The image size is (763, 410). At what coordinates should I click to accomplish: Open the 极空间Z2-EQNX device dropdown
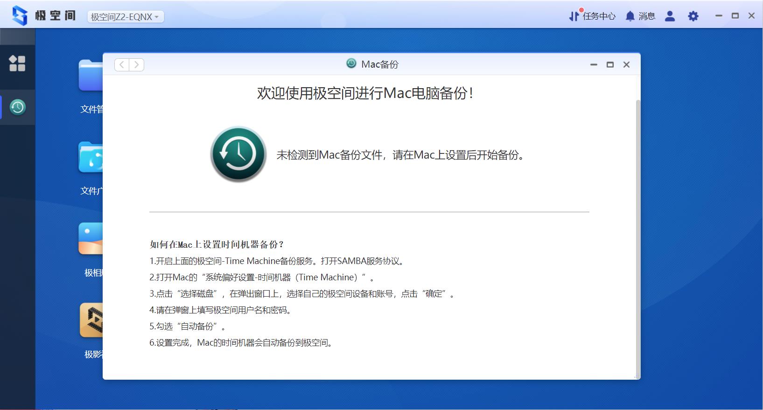tap(126, 17)
